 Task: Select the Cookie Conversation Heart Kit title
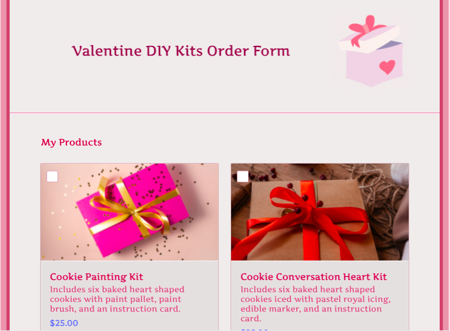(314, 277)
